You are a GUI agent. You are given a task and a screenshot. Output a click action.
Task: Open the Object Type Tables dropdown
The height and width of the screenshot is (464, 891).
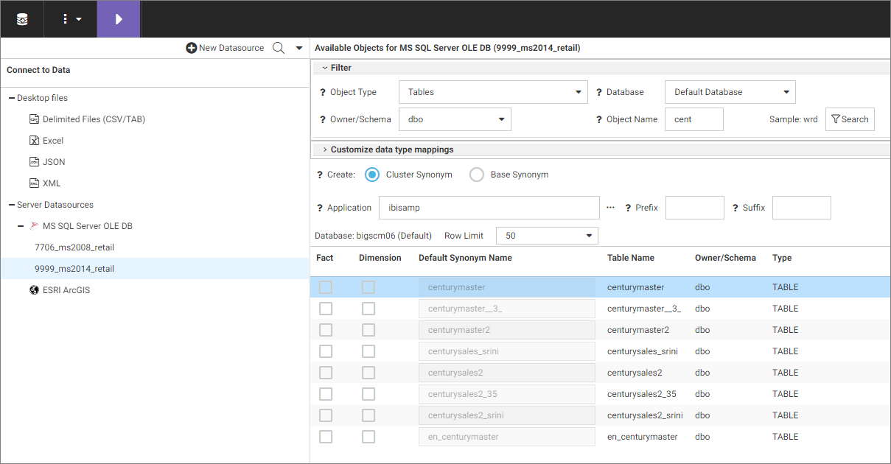[x=493, y=92]
